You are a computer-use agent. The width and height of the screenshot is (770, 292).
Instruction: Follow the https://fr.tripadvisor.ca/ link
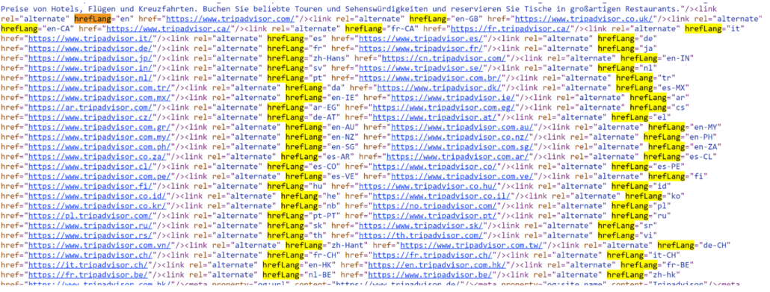point(511,28)
